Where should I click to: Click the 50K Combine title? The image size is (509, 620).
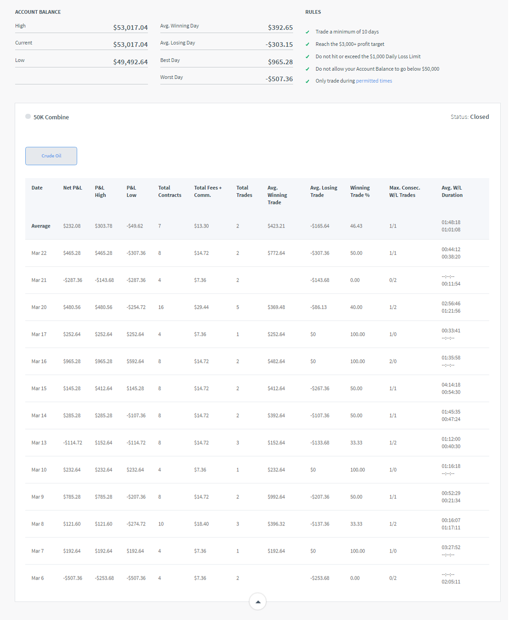(51, 117)
